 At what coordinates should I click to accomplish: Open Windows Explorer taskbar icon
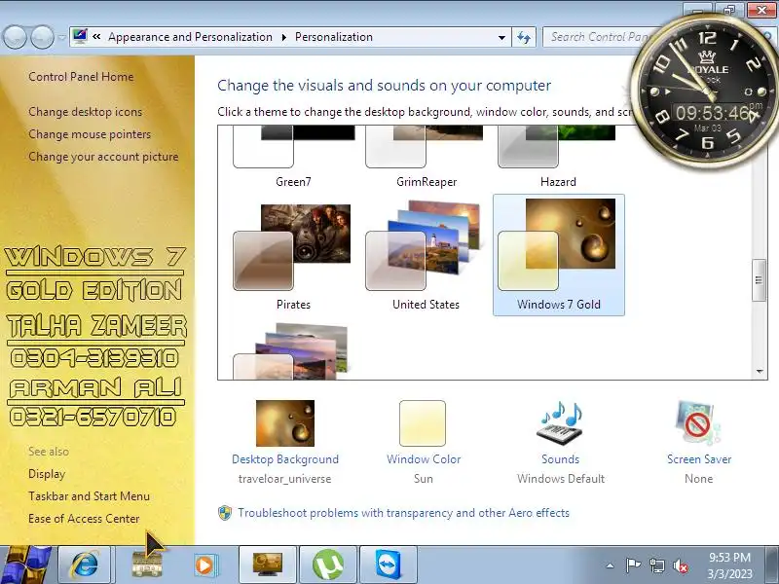tap(147, 565)
